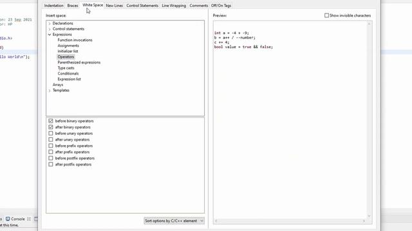Enable Show invisible characters checkbox
412x231 pixels.
(326, 15)
